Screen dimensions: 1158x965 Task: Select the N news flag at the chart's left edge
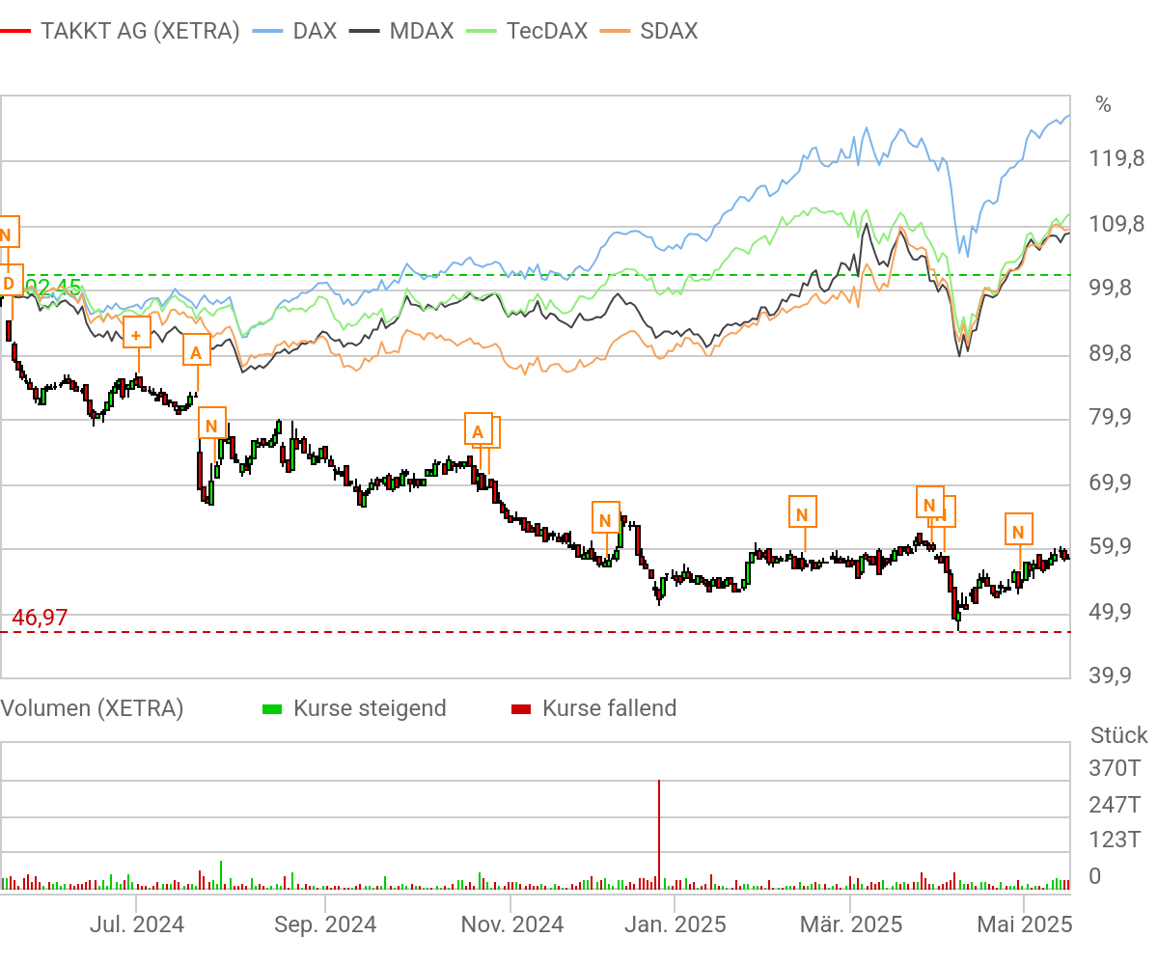[5, 233]
